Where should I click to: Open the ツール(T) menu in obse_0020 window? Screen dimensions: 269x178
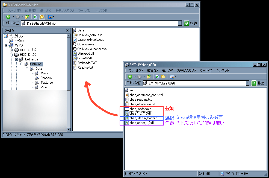(x=206, y=70)
